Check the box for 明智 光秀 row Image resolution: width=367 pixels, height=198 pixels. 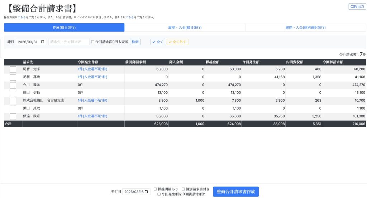pyautogui.click(x=13, y=69)
